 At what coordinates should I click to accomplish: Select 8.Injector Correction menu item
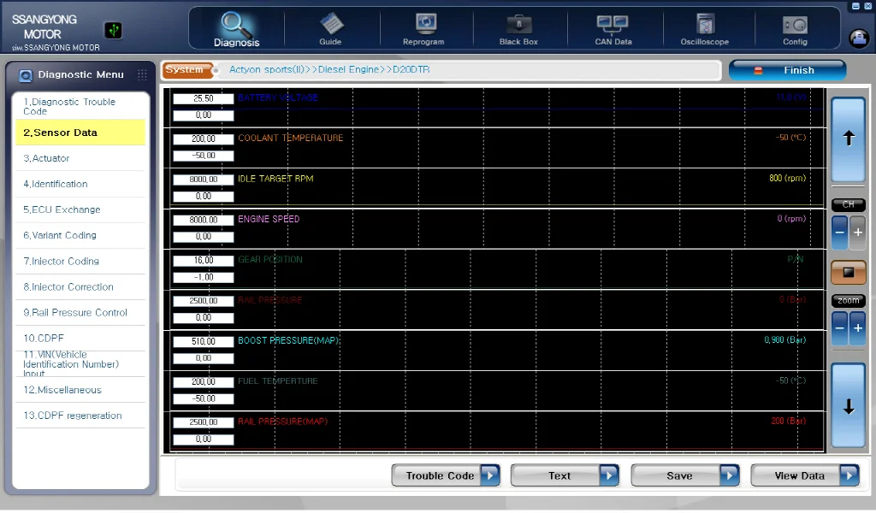tap(80, 286)
